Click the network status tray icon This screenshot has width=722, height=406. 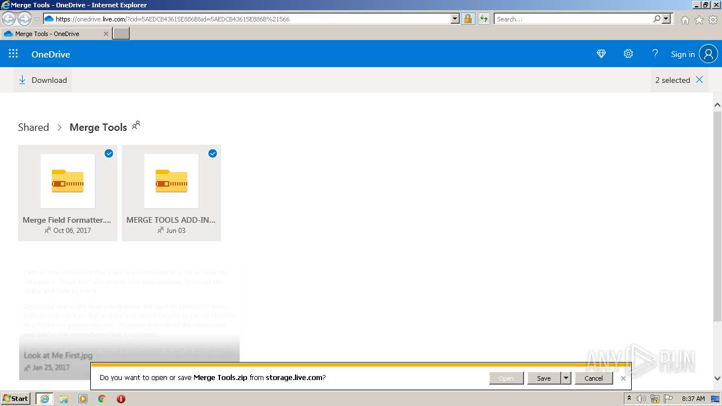tap(655, 399)
